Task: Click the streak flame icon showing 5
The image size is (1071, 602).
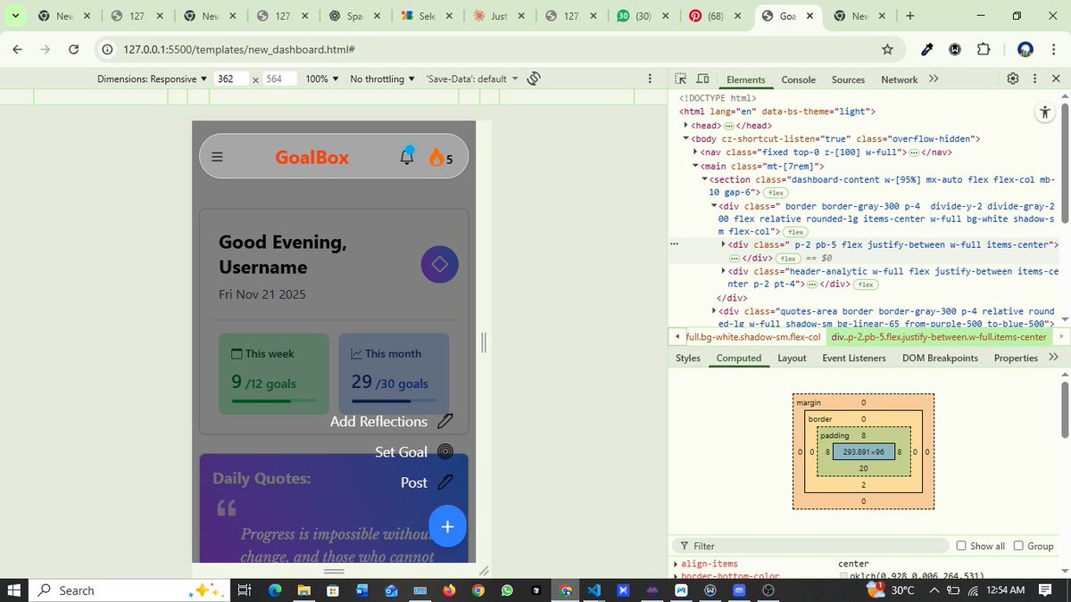Action: click(435, 156)
